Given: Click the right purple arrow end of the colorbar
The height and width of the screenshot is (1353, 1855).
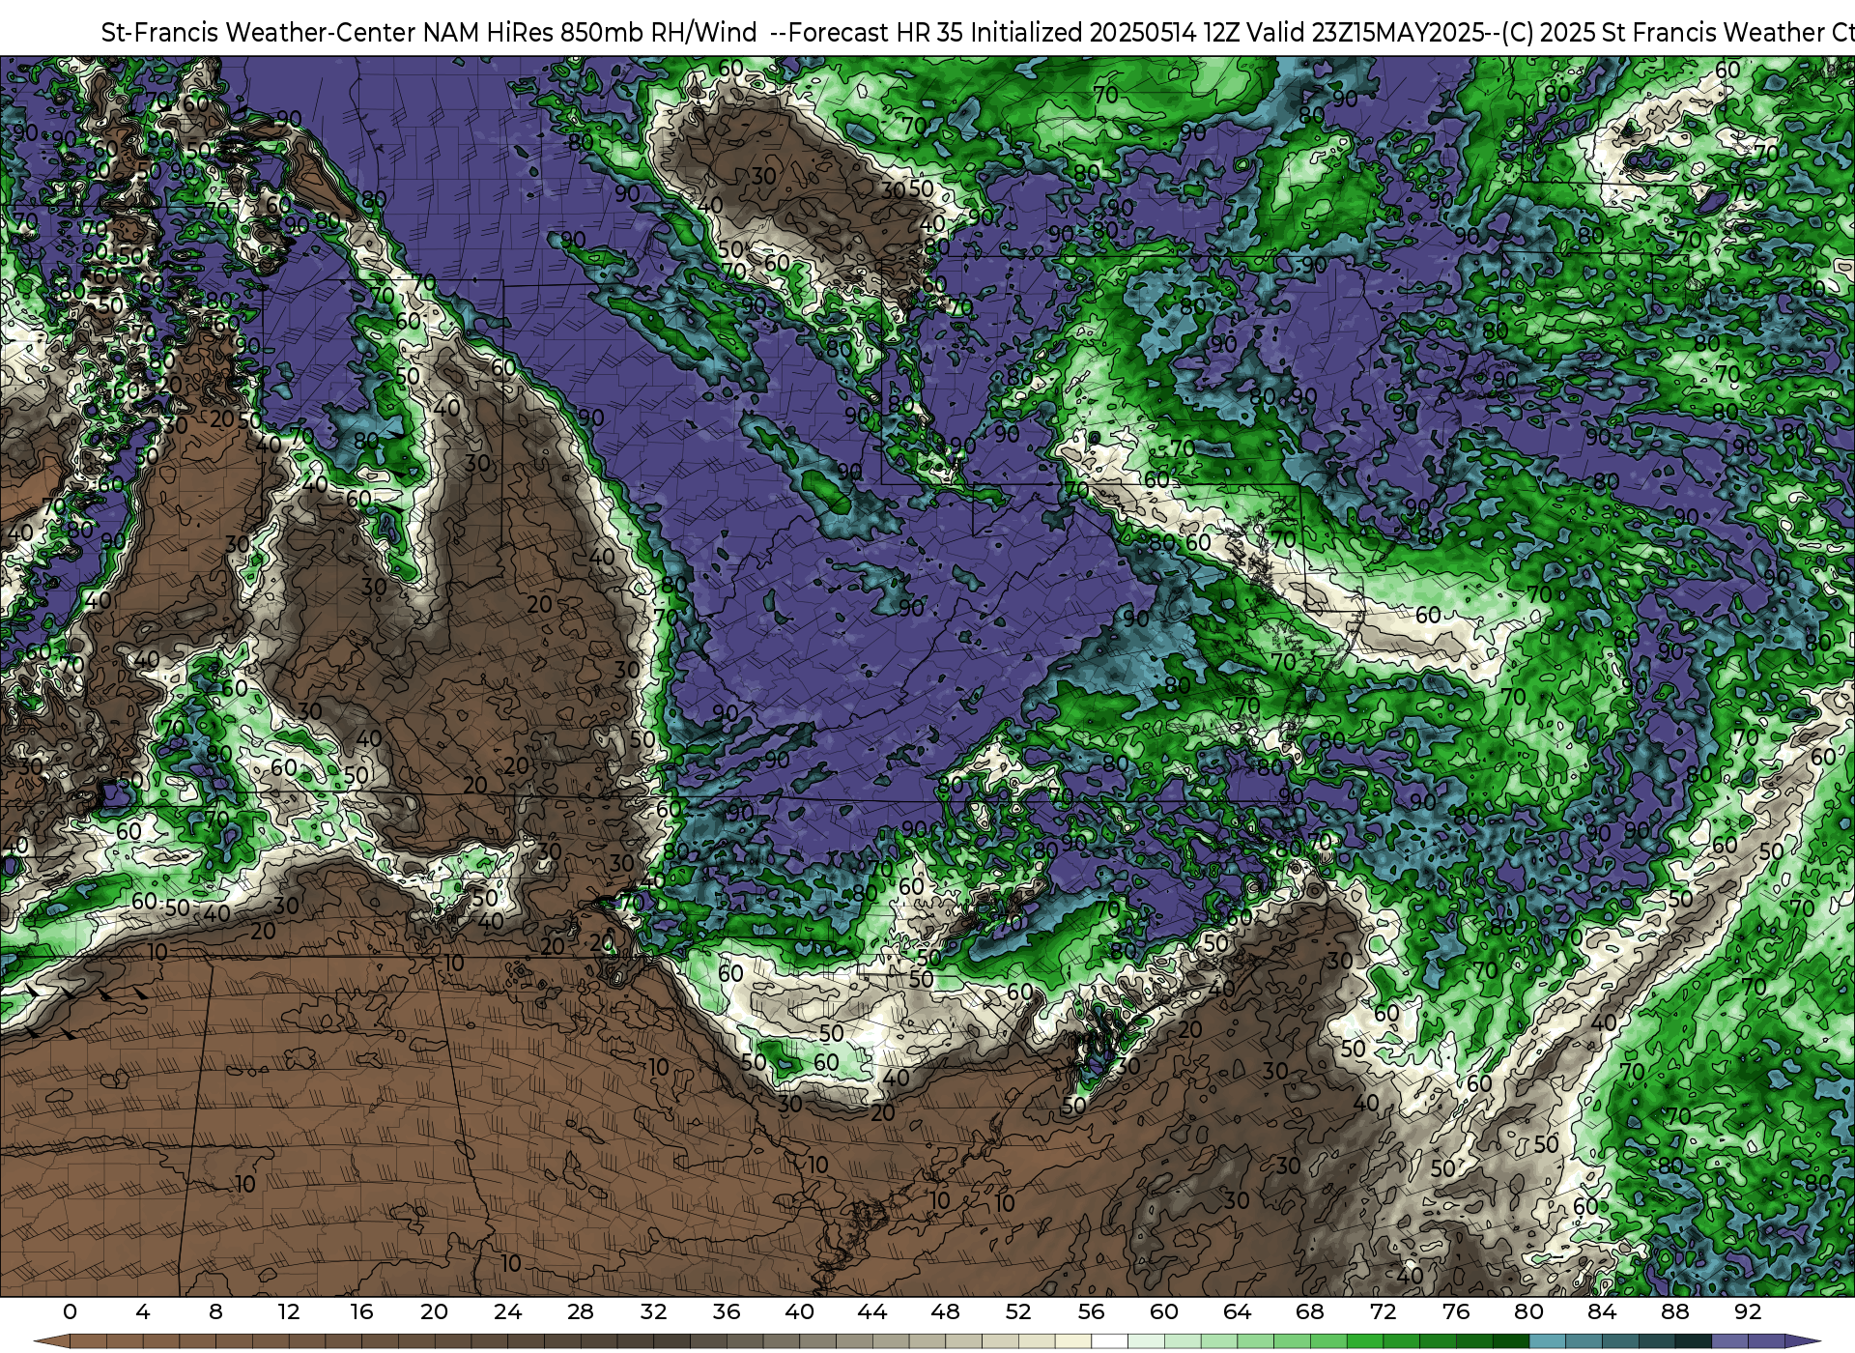Looking at the screenshot, I should pos(1801,1342).
